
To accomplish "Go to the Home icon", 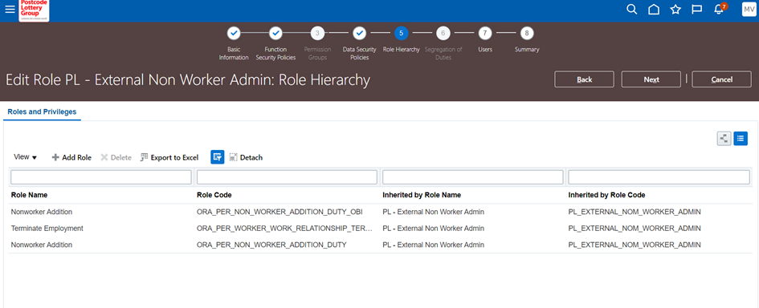I will (x=654, y=9).
